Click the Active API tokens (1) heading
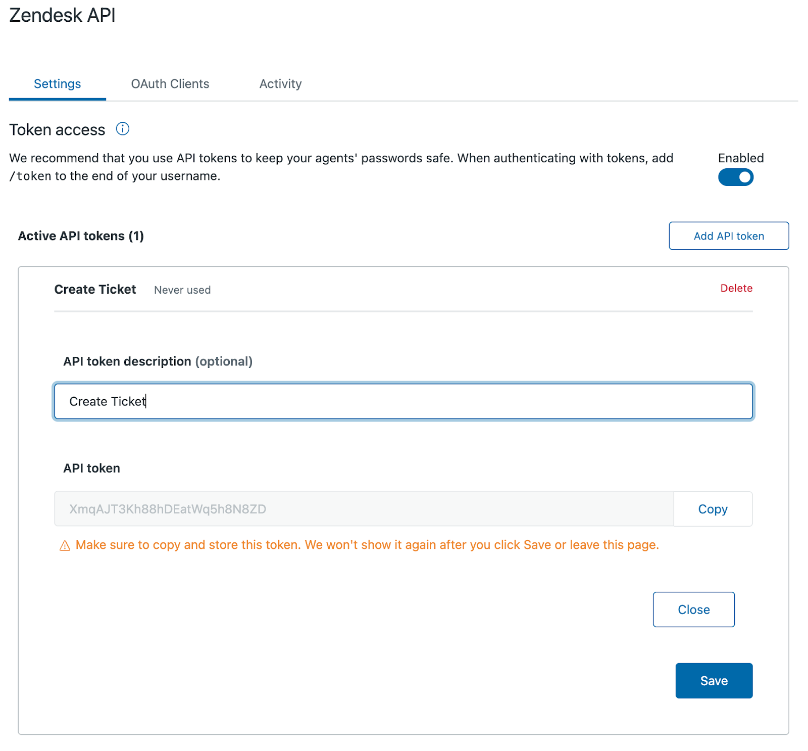 pyautogui.click(x=81, y=236)
